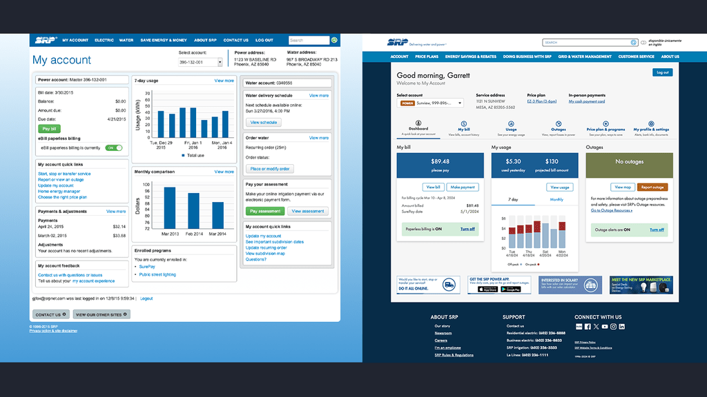Screen dimensions: 707x397
Task: Open My profile & settings tab
Action: coord(651,129)
